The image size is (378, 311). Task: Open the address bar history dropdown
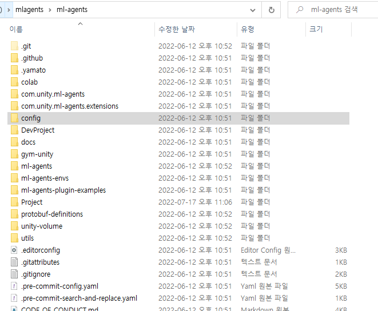pos(253,10)
